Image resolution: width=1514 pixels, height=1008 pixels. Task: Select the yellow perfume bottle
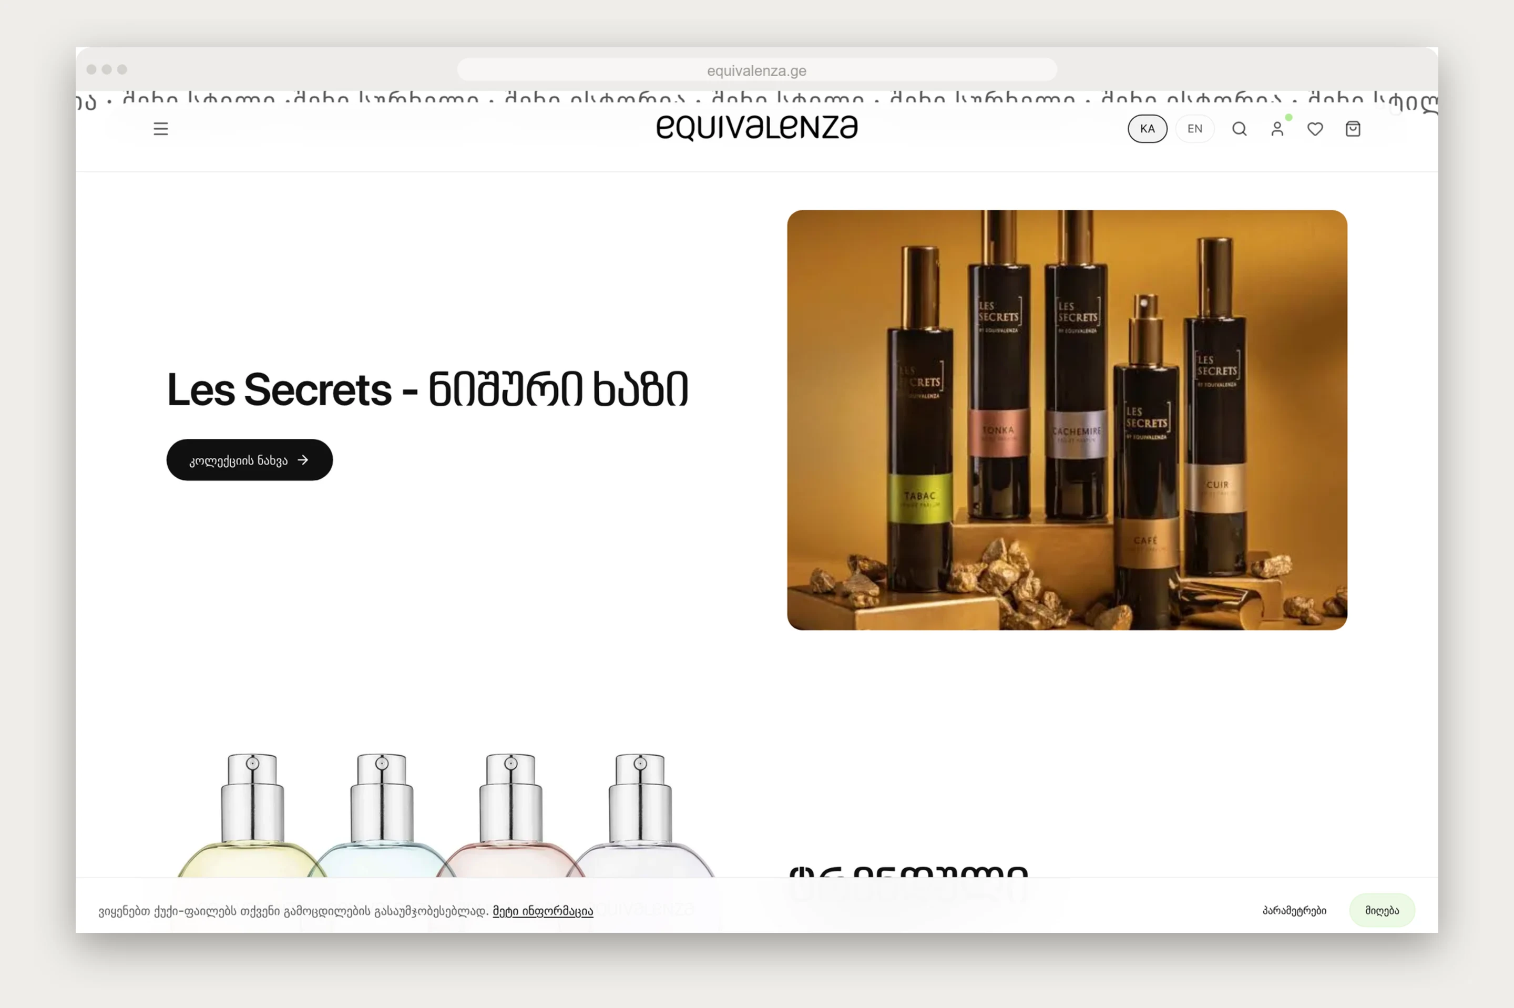point(253,815)
